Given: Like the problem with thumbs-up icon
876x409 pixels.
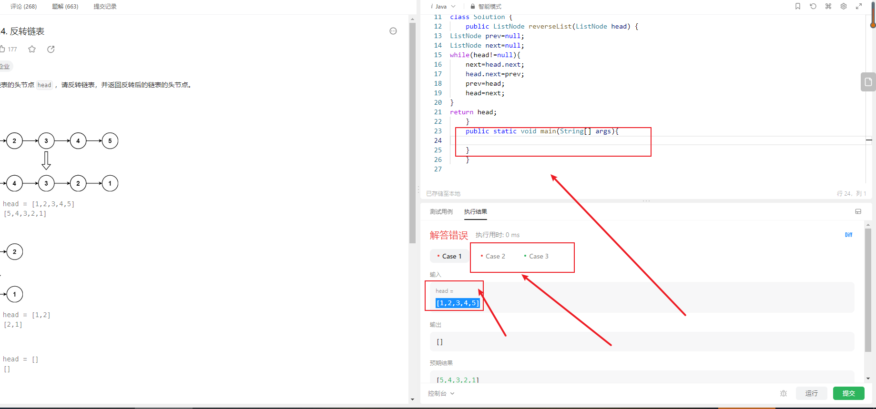Looking at the screenshot, I should 2,49.
